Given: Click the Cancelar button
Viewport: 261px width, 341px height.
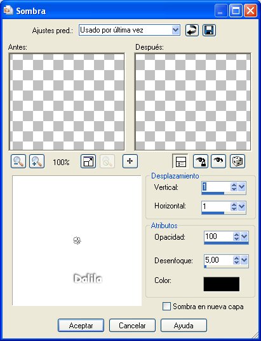Looking at the screenshot, I should (132, 326).
